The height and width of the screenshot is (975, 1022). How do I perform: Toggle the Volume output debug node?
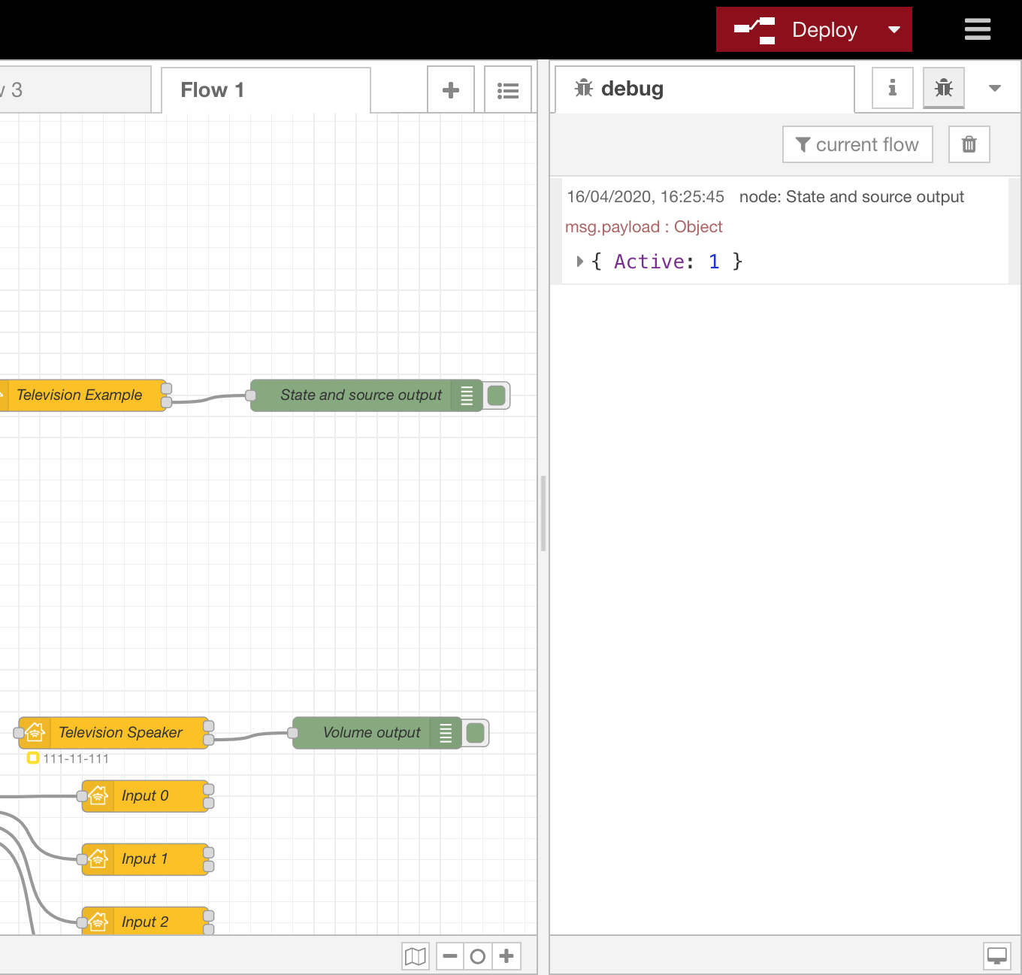[476, 733]
